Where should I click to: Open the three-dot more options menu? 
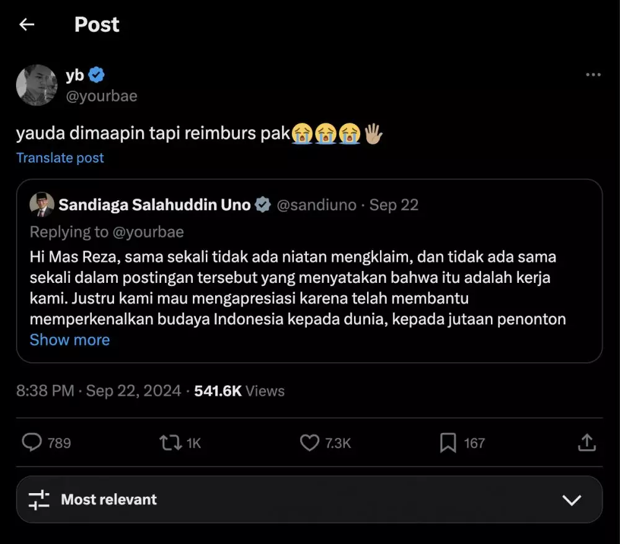click(593, 75)
